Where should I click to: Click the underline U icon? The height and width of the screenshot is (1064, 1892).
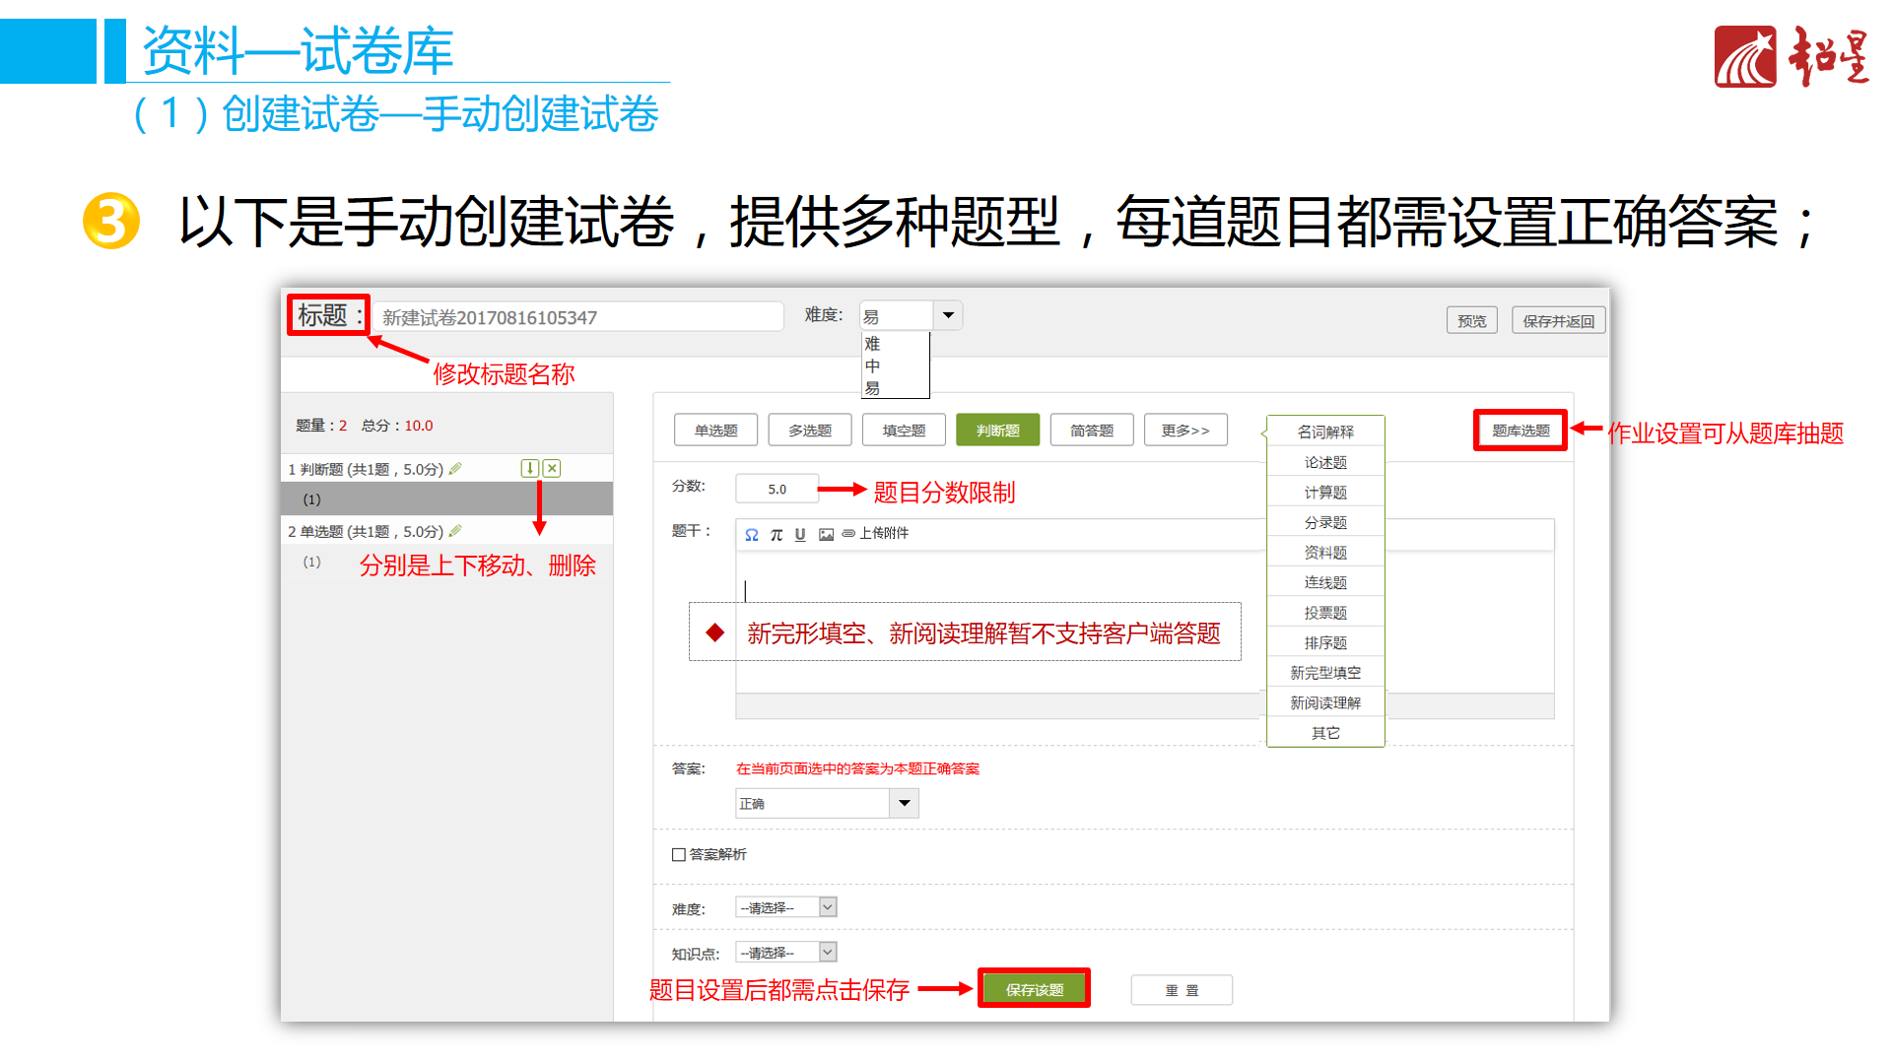tap(800, 535)
